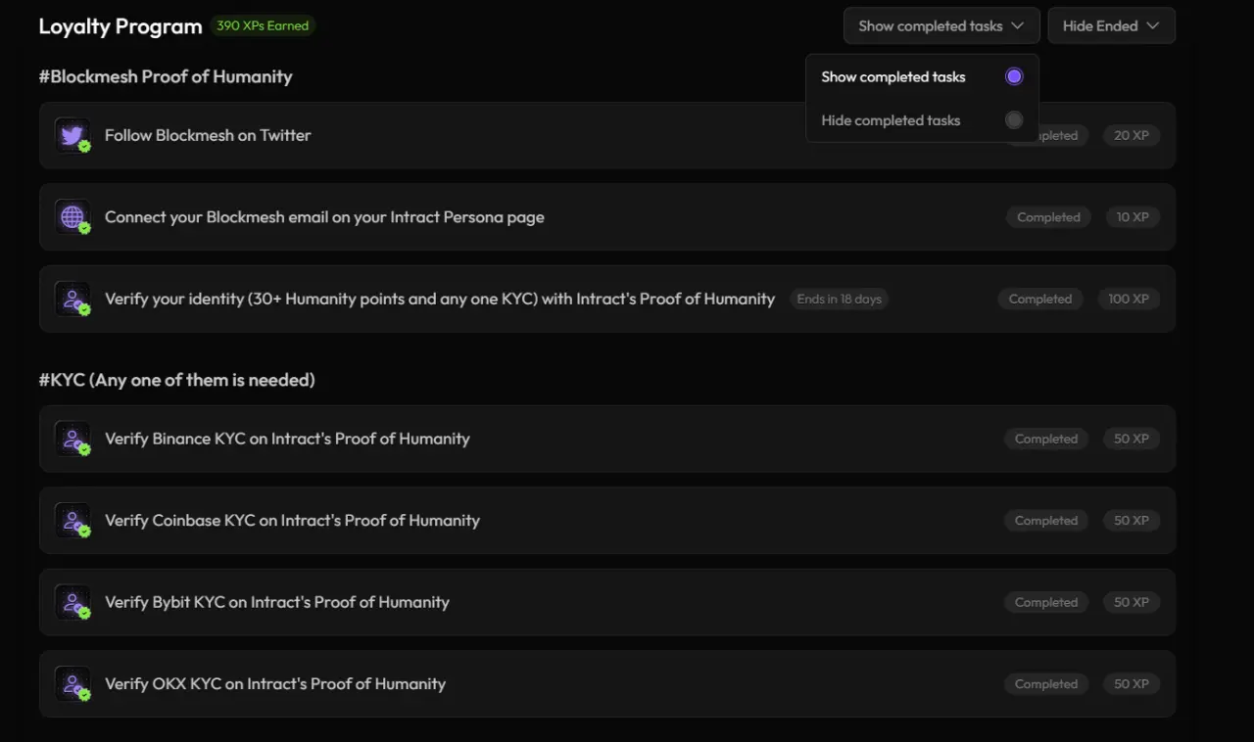Open the Verify Binance KYC task

(607, 439)
